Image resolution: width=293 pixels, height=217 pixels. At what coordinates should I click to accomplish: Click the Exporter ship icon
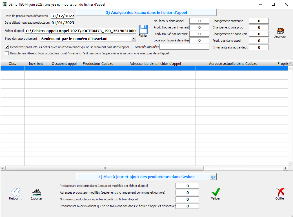[x=36, y=192]
